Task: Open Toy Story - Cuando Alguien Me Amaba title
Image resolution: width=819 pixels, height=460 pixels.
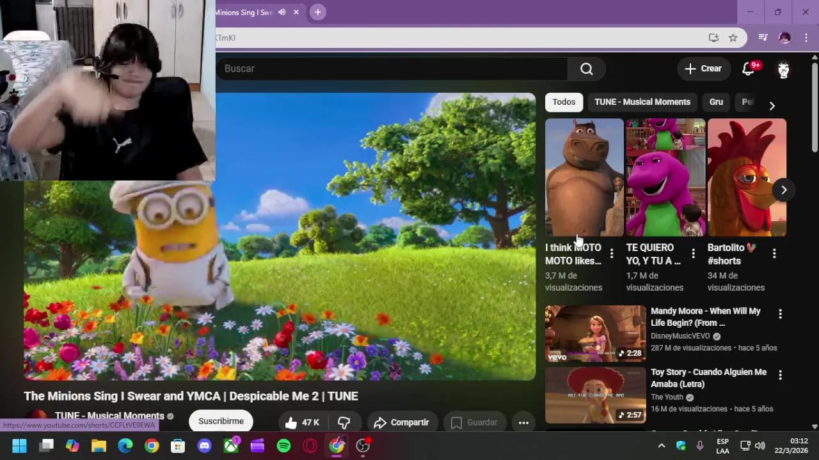Action: click(x=708, y=378)
